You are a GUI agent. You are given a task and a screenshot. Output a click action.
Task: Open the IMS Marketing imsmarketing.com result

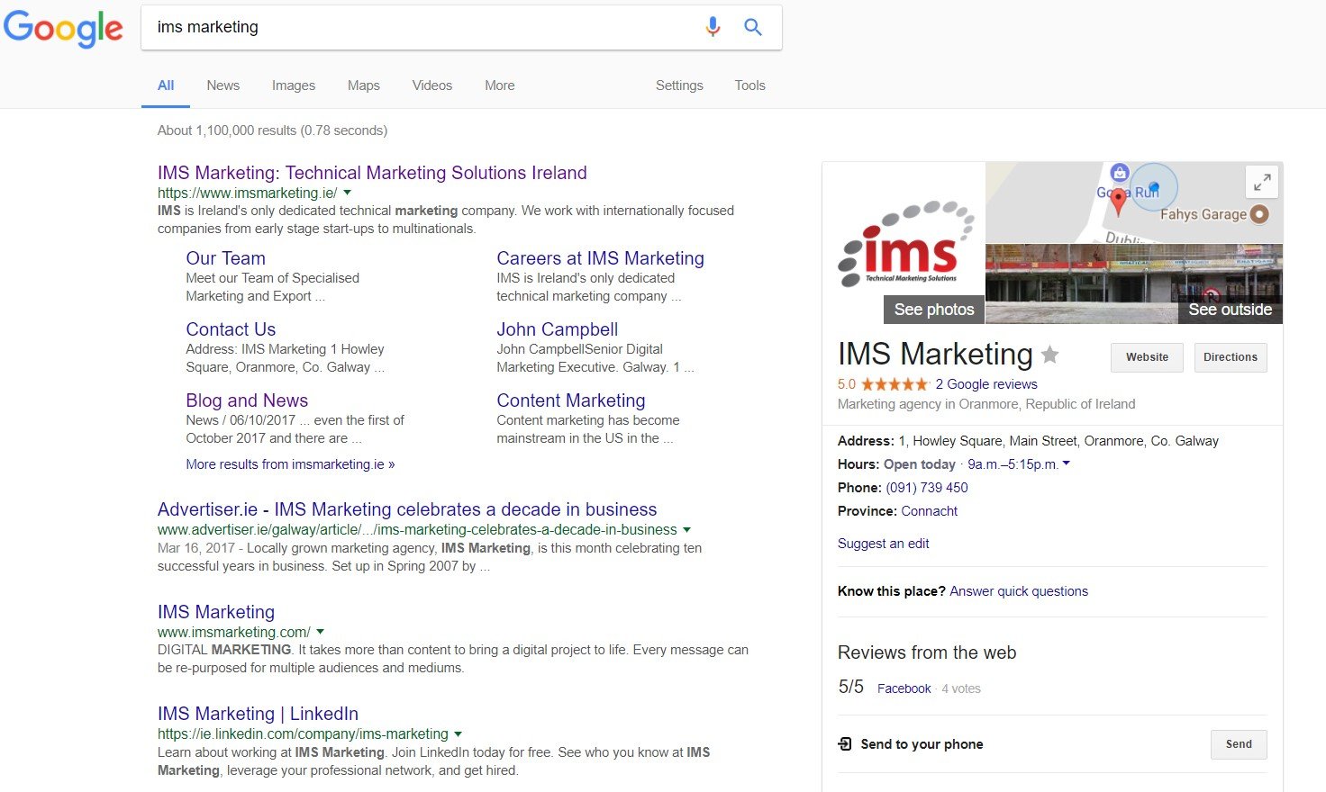216,612
